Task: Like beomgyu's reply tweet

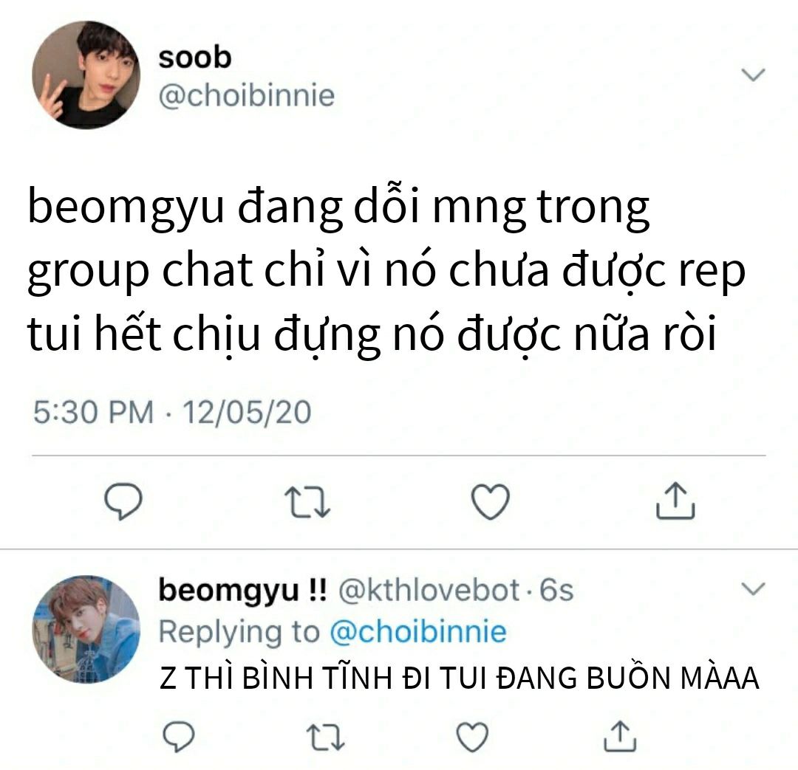Action: tap(472, 737)
